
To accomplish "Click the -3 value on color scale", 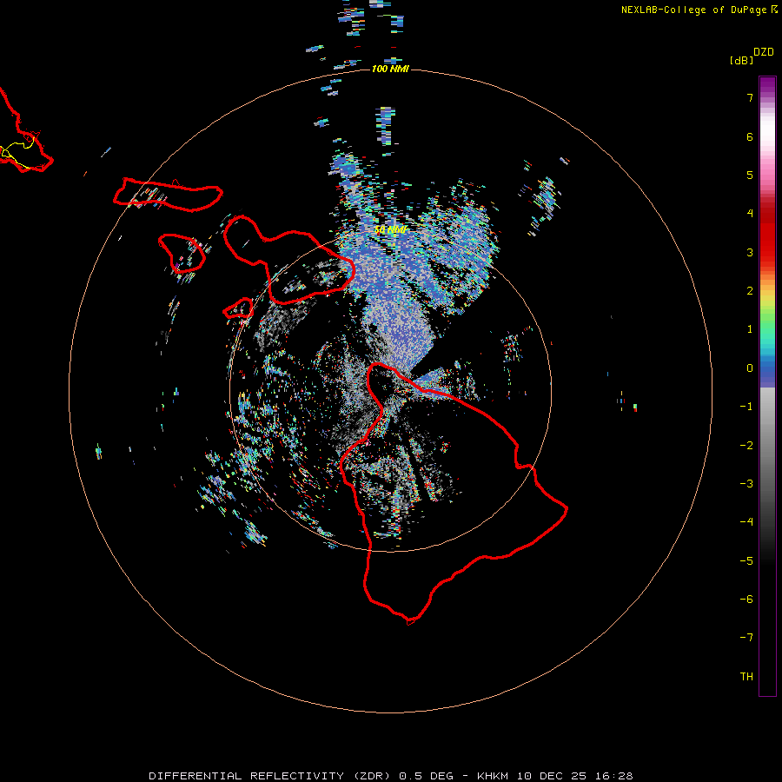I will [746, 484].
